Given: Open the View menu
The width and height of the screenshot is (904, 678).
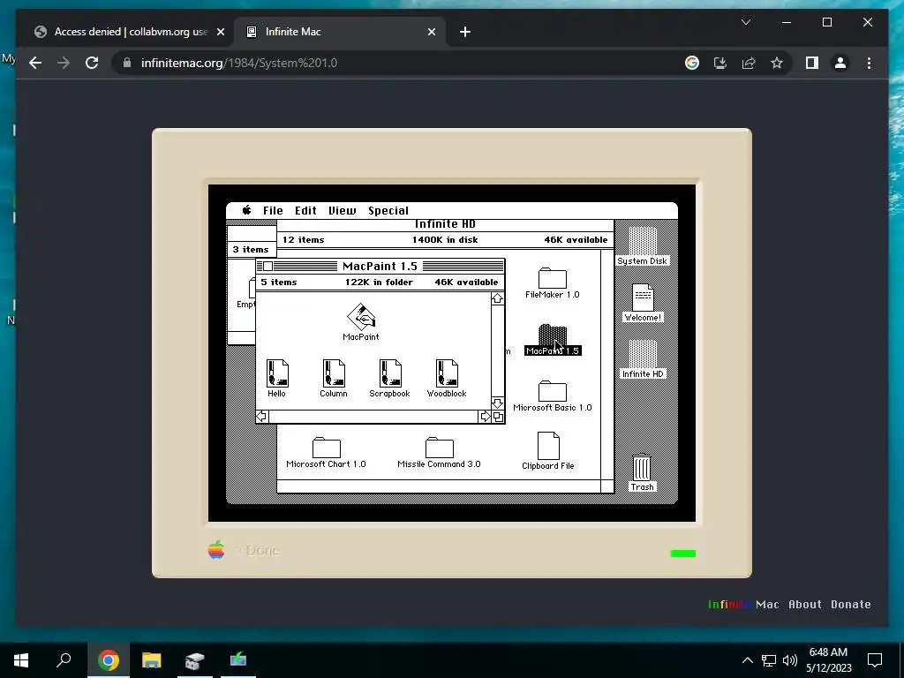Looking at the screenshot, I should point(343,211).
